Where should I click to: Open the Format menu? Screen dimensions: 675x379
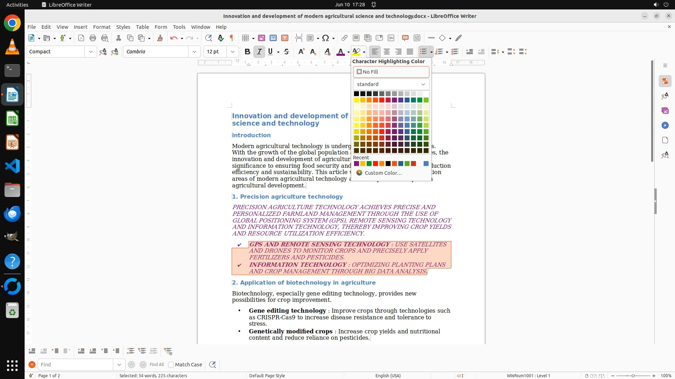coord(102,27)
